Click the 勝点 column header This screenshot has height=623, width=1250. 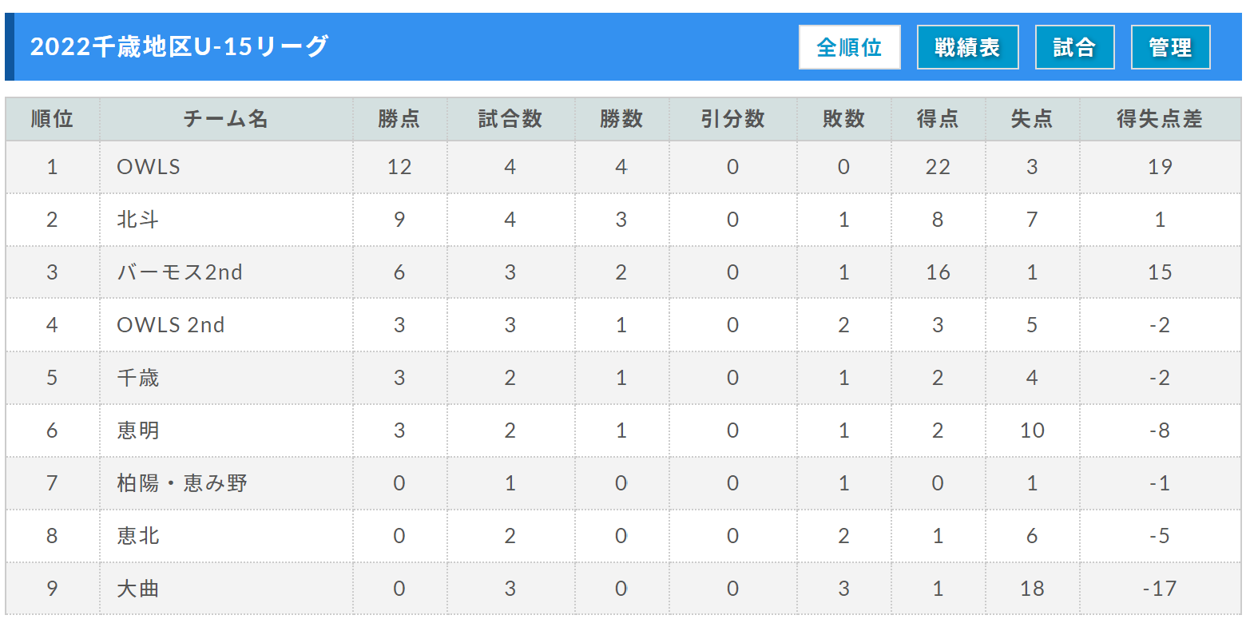pos(399,119)
